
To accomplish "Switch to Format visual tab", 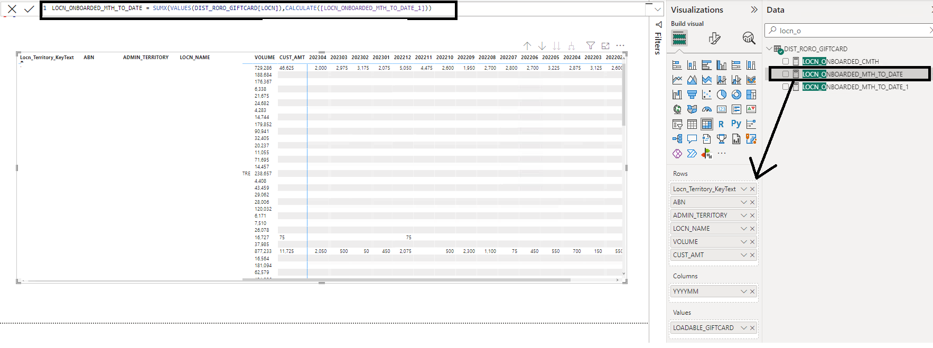I will pos(714,38).
